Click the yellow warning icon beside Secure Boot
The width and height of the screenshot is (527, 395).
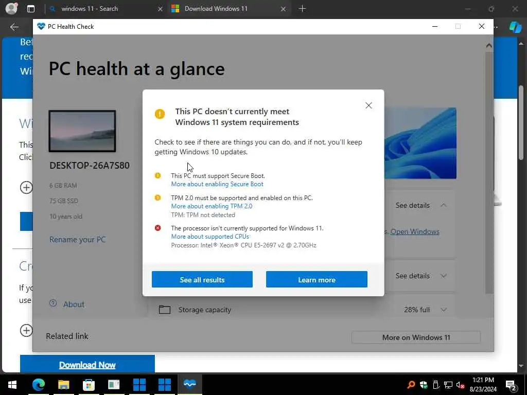coord(157,175)
